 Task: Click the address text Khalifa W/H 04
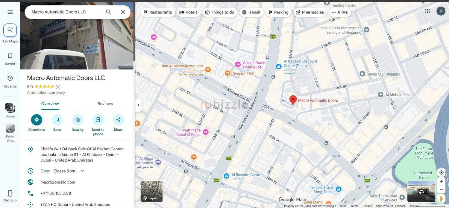click(83, 155)
